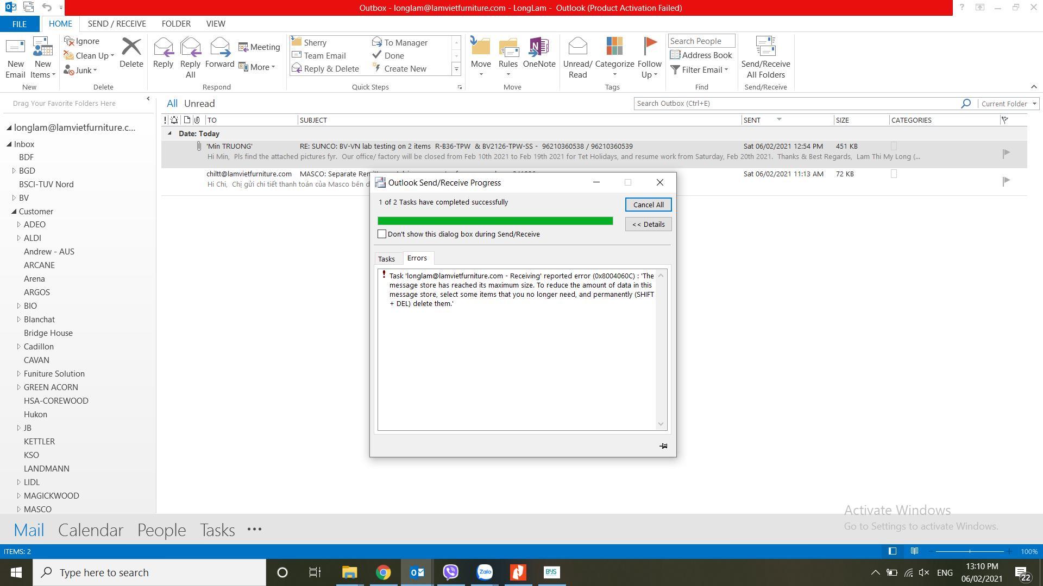Image resolution: width=1043 pixels, height=586 pixels.
Task: Open the Current Folder search scope dropdown
Action: point(1009,104)
